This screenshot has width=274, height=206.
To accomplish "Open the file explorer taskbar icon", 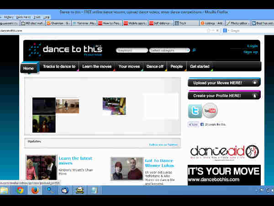I will tap(4, 190).
